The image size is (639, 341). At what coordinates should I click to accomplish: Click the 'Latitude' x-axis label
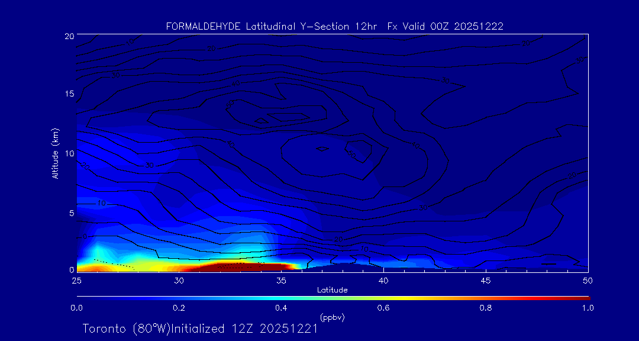click(332, 289)
